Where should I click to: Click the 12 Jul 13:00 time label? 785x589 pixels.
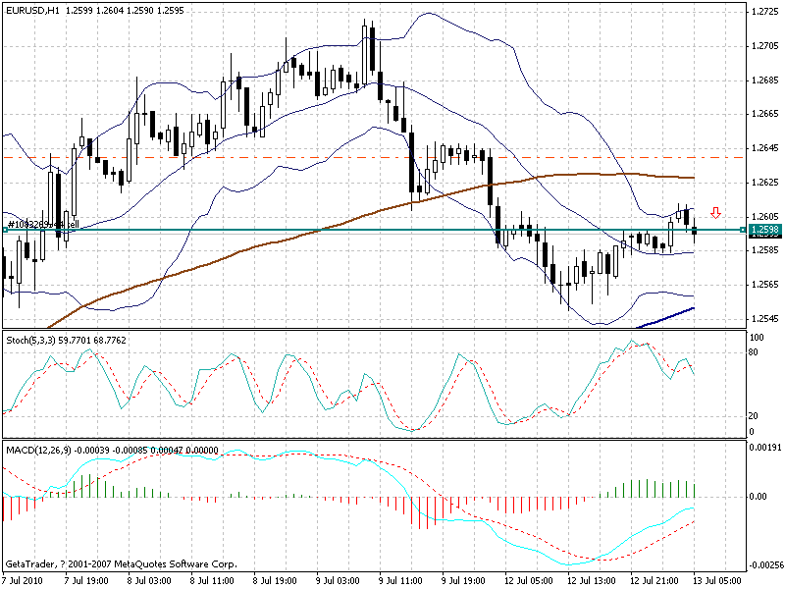(592, 581)
